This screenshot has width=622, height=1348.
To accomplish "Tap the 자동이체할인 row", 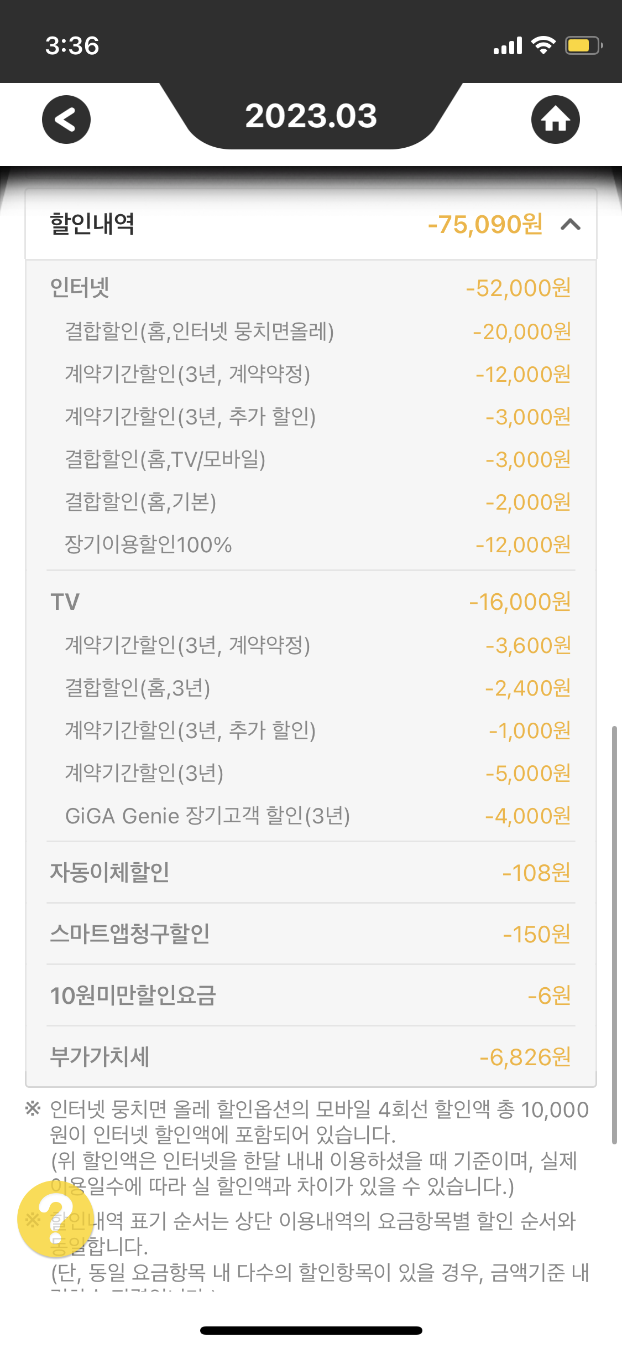I will point(311,873).
